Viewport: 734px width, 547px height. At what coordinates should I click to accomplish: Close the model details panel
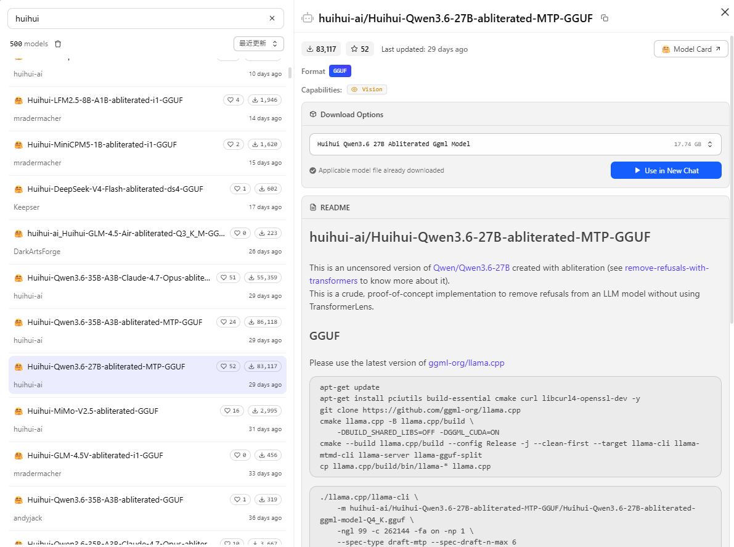point(725,12)
